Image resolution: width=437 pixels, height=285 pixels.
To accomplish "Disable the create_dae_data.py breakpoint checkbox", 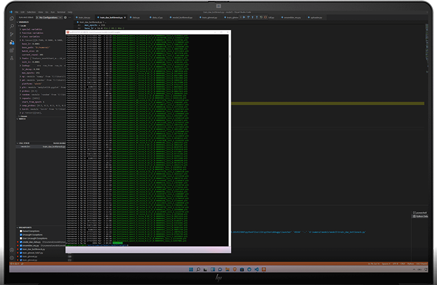I will point(21,242).
